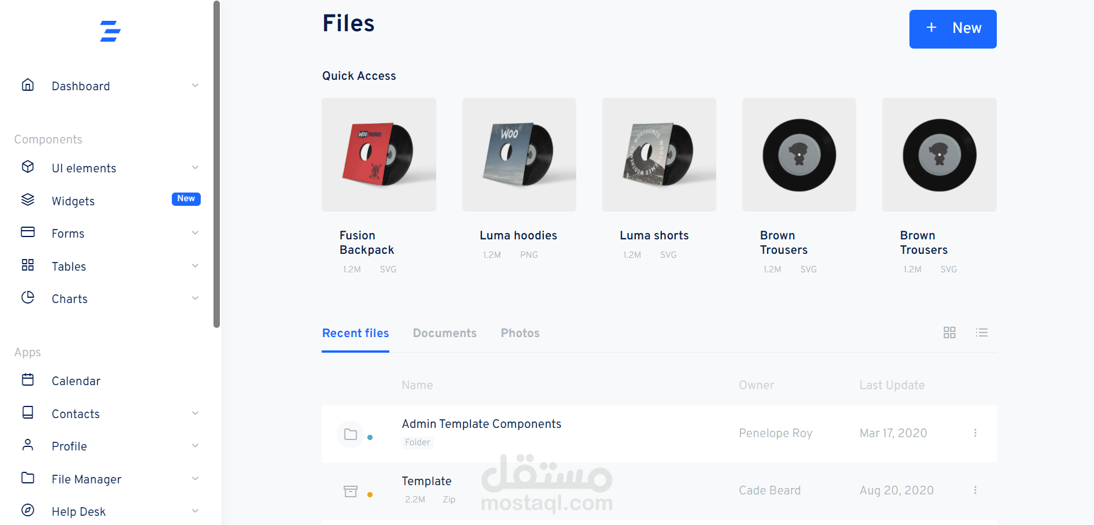Switch to the Documents tab

pyautogui.click(x=444, y=333)
